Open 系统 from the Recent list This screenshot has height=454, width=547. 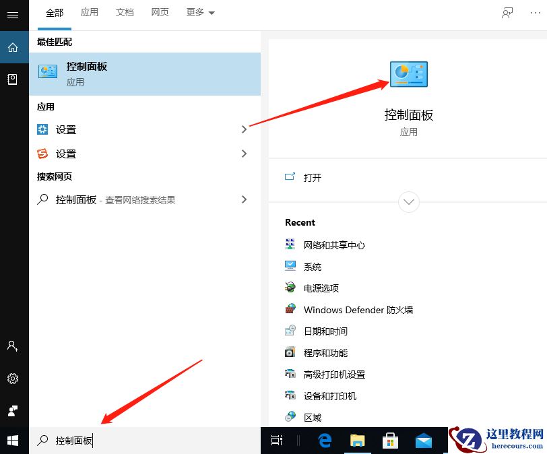(x=313, y=266)
